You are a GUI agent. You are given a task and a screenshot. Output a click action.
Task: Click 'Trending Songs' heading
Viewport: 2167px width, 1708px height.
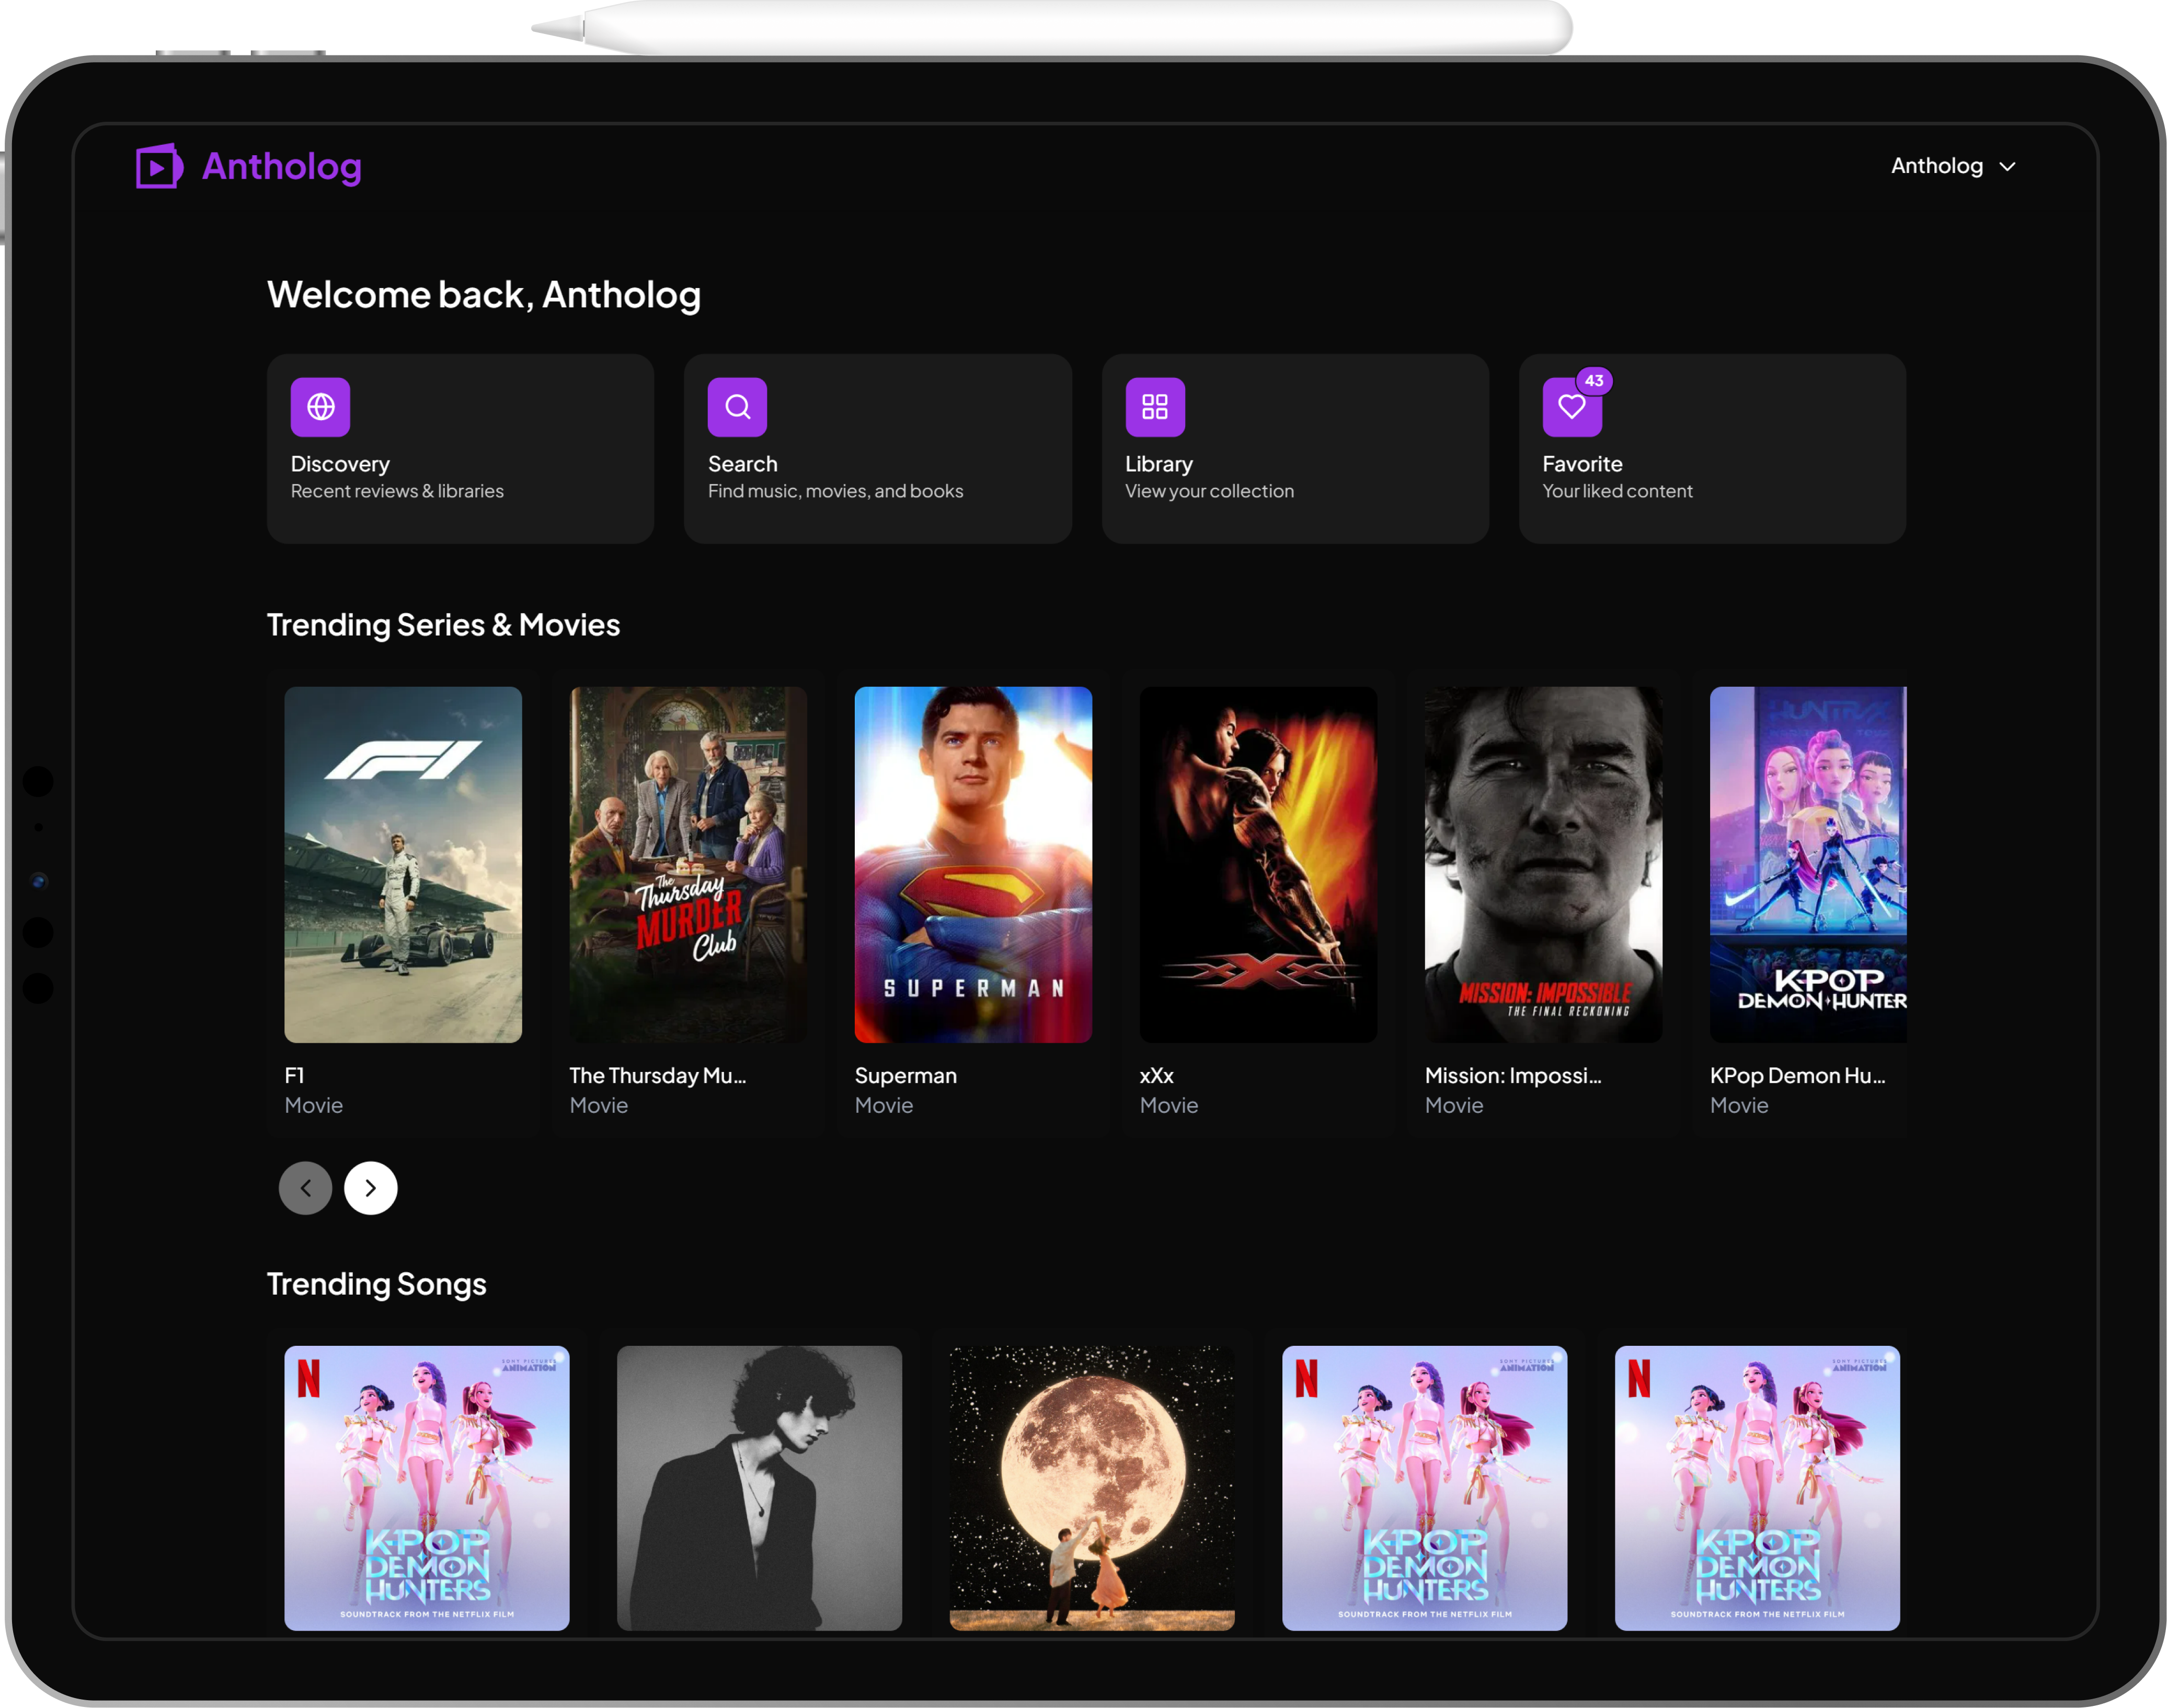pos(376,1284)
